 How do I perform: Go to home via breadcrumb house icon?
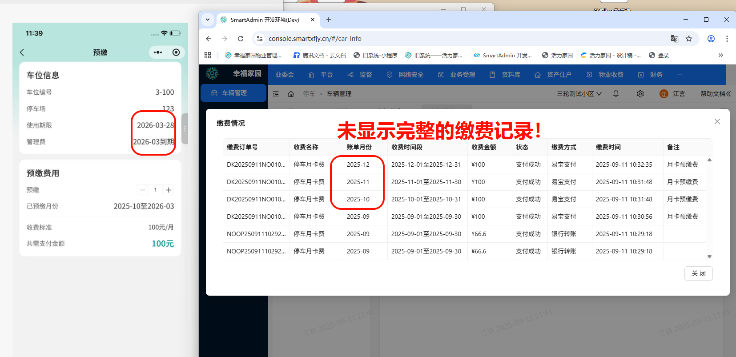(291, 94)
